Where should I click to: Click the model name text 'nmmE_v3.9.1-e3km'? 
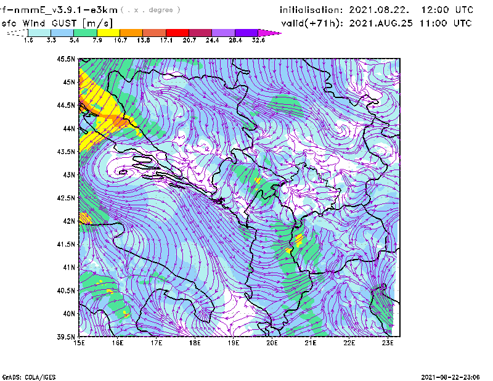pos(66,10)
